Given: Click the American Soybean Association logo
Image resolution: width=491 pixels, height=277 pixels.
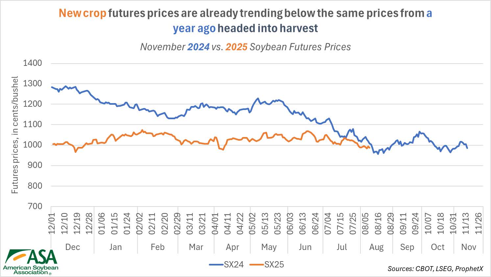Looking at the screenshot, I should pyautogui.click(x=31, y=262).
